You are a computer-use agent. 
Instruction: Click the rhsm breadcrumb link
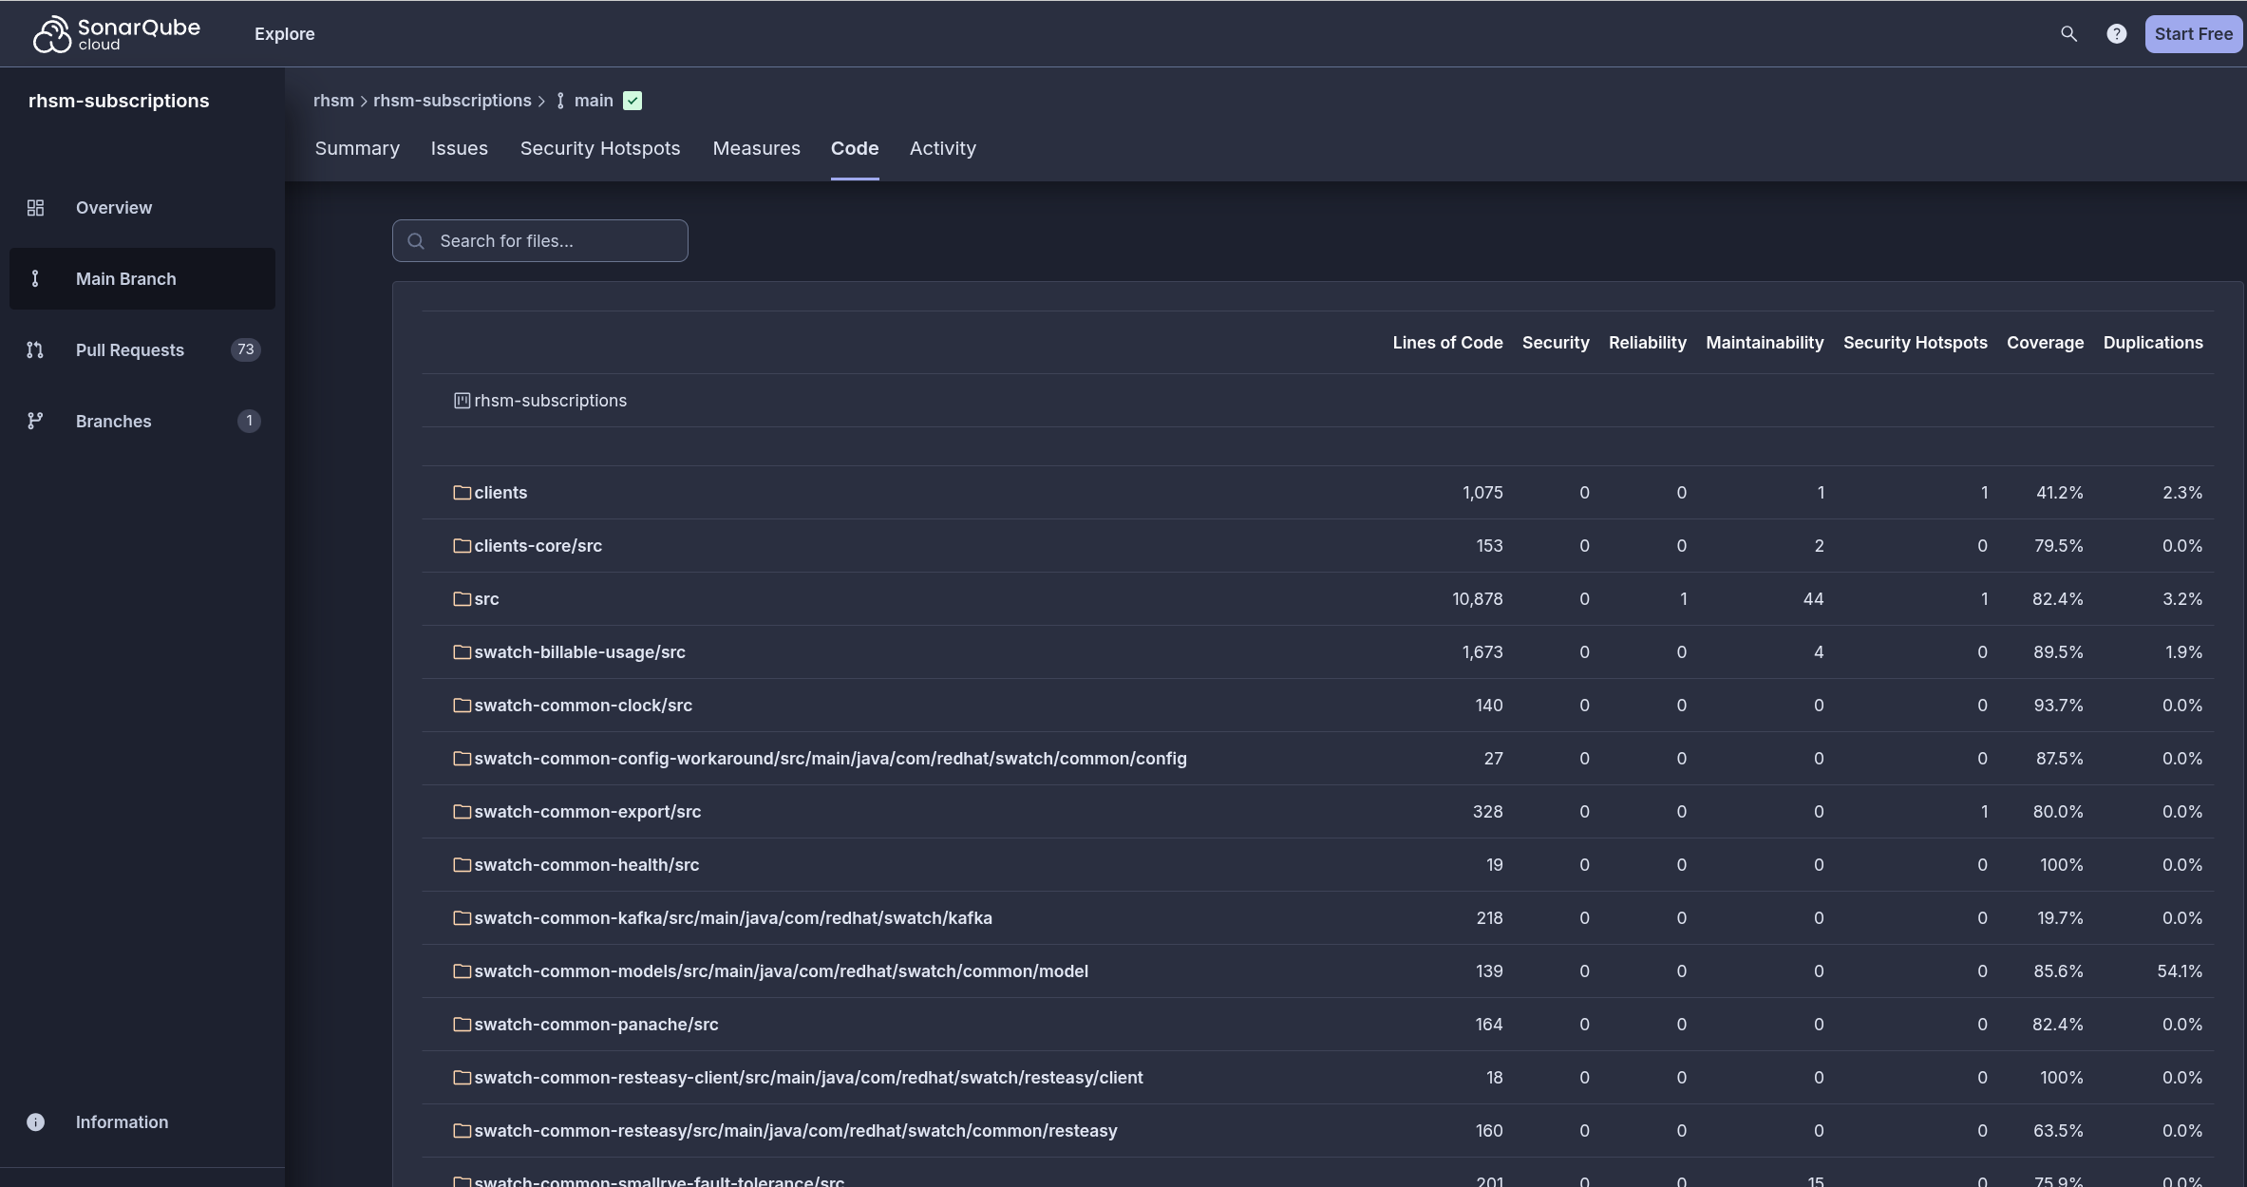tap(333, 101)
